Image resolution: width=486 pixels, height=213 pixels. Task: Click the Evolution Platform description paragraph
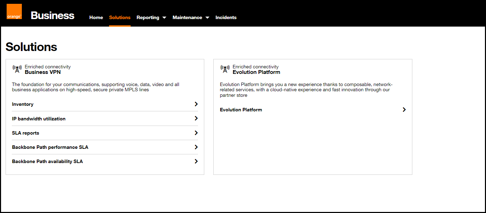tap(306, 90)
